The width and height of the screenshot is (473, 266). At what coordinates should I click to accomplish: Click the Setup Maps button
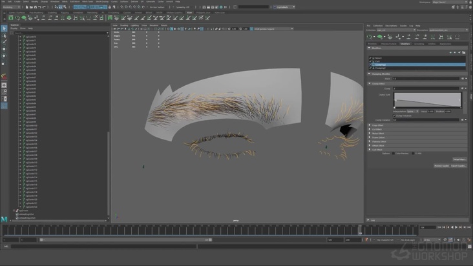pos(459,159)
